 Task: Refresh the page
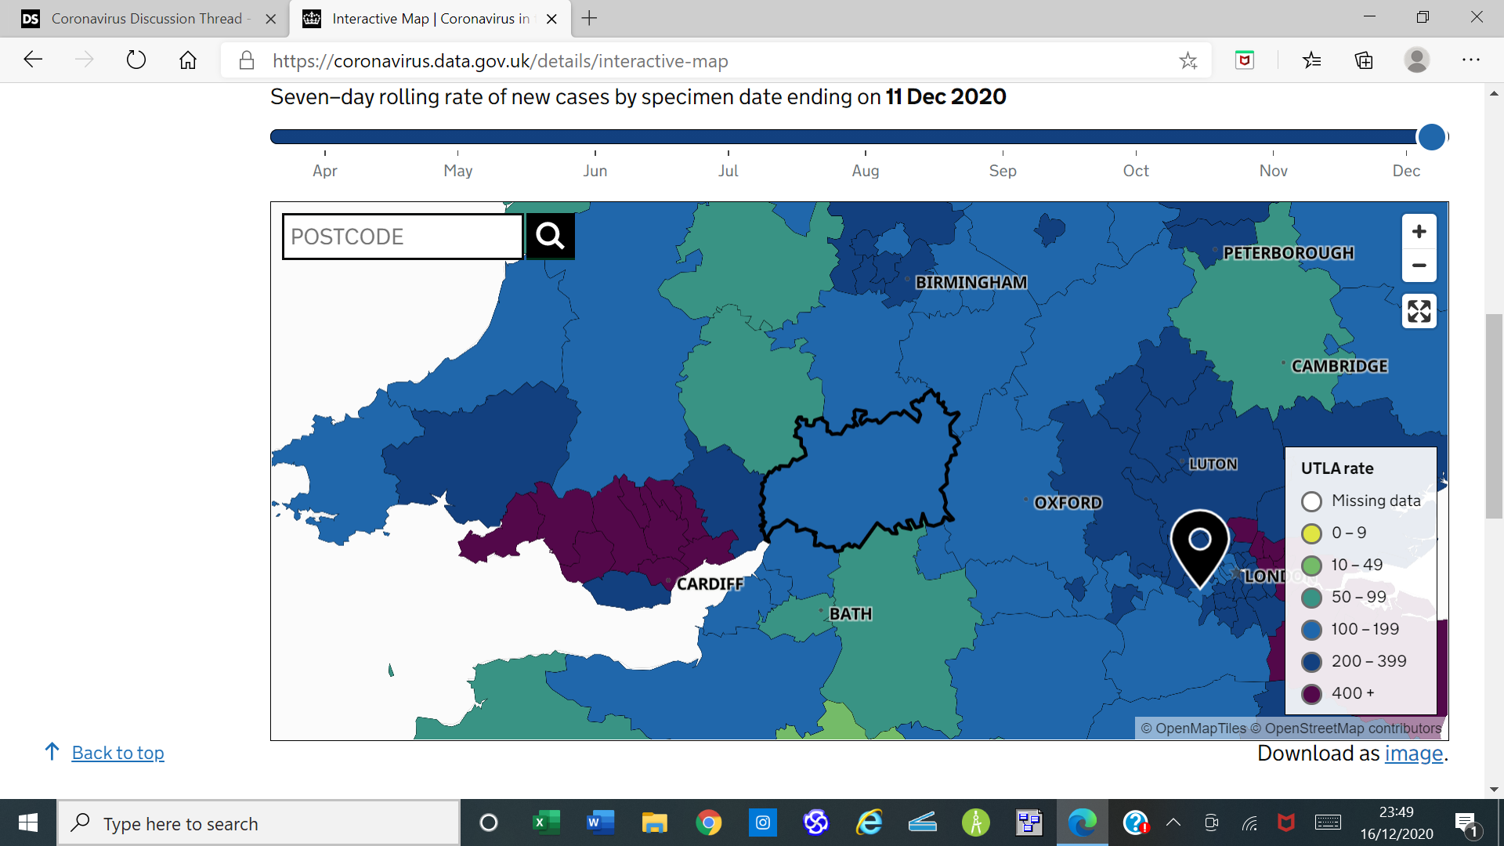coord(136,60)
